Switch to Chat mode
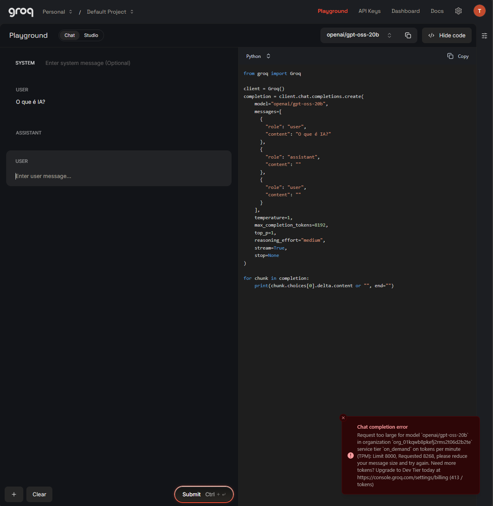 (x=70, y=35)
